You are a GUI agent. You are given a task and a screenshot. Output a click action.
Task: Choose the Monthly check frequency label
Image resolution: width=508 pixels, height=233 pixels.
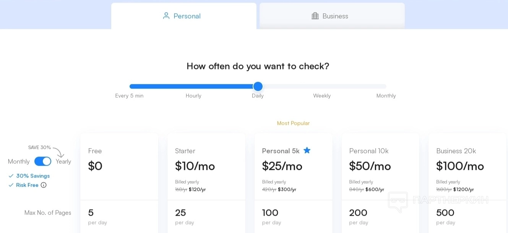point(386,96)
